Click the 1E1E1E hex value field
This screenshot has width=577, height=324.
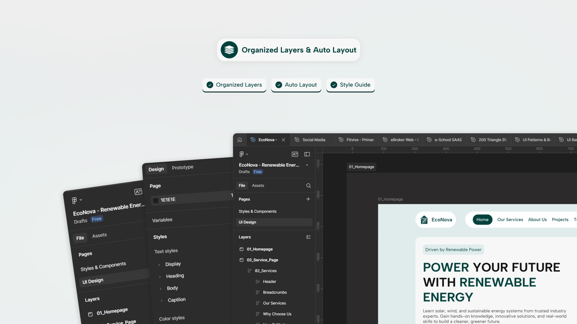pos(168,200)
